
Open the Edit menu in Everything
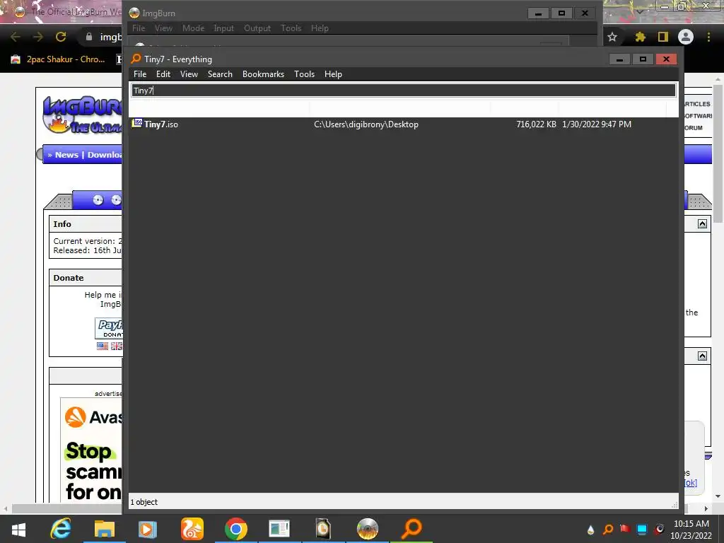click(x=163, y=74)
